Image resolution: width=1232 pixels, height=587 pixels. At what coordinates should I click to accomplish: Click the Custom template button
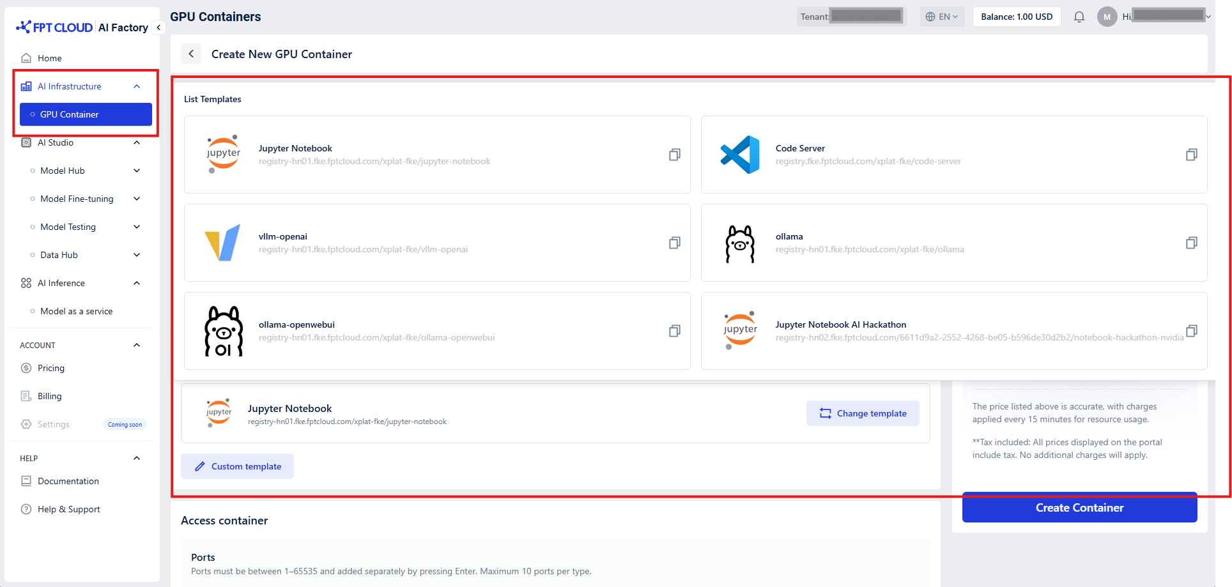237,466
